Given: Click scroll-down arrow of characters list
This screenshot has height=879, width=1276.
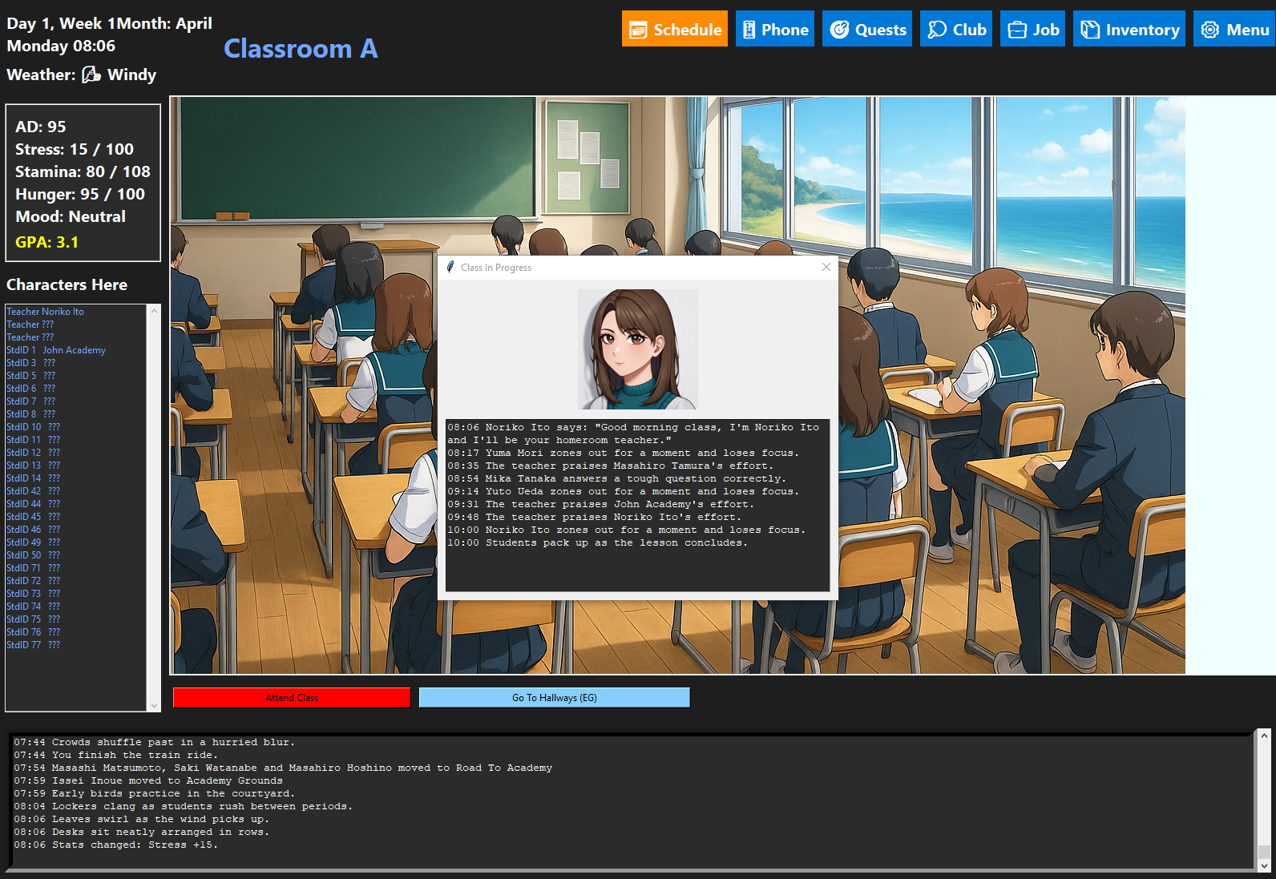Looking at the screenshot, I should 154,706.
